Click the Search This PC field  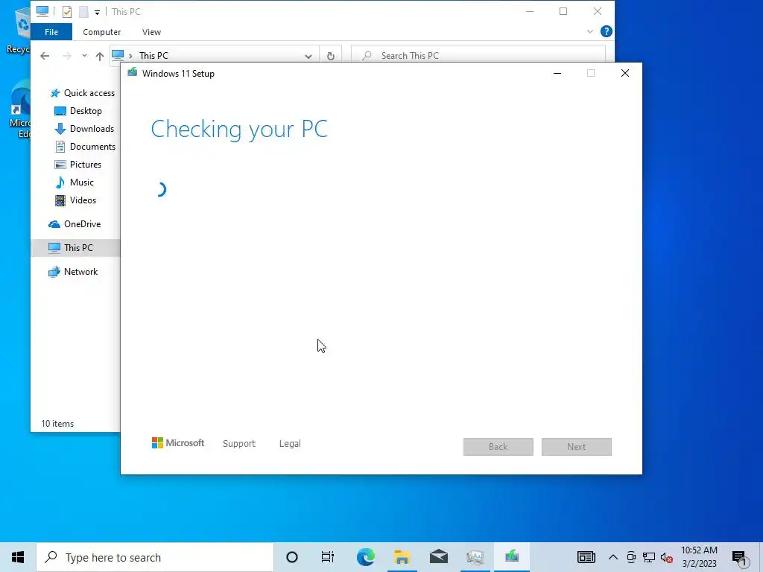478,55
